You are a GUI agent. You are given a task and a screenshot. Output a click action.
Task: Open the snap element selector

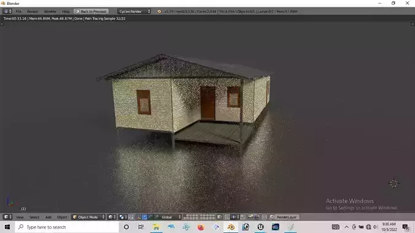point(235,217)
